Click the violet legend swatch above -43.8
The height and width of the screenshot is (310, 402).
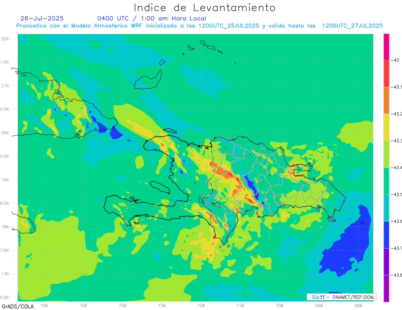coord(386,262)
